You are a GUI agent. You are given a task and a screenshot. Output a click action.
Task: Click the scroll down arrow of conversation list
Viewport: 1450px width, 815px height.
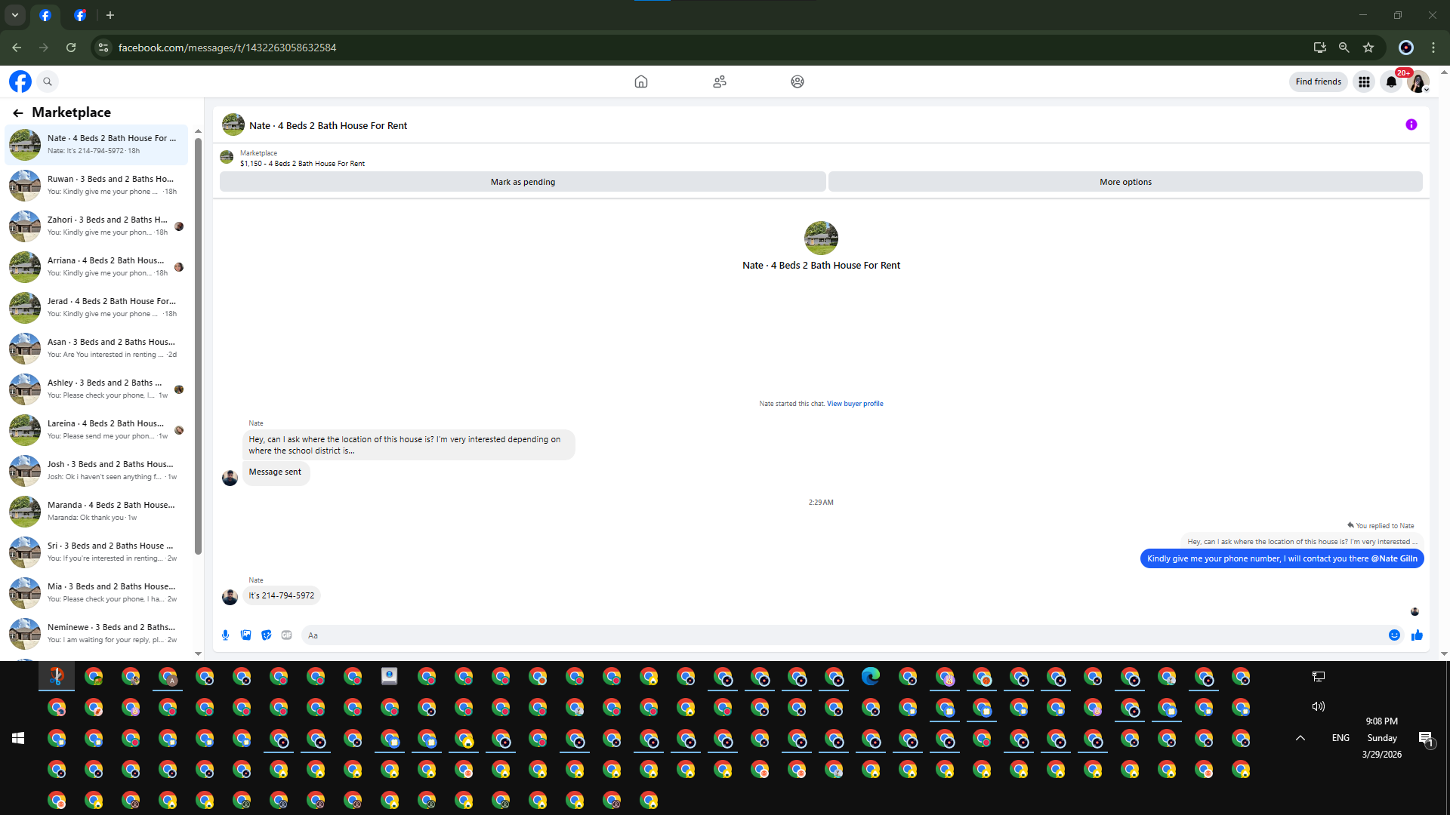pyautogui.click(x=198, y=654)
